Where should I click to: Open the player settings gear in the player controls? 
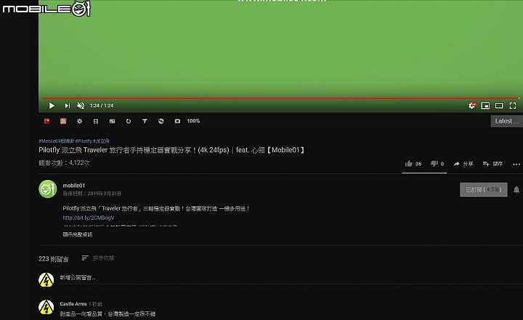[x=472, y=106]
